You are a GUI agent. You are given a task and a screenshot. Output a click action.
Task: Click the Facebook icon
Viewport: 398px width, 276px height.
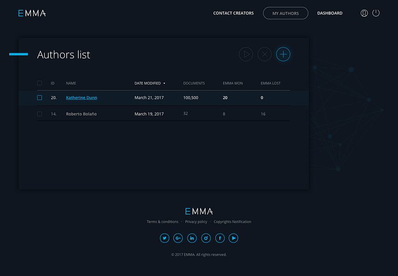click(x=219, y=238)
